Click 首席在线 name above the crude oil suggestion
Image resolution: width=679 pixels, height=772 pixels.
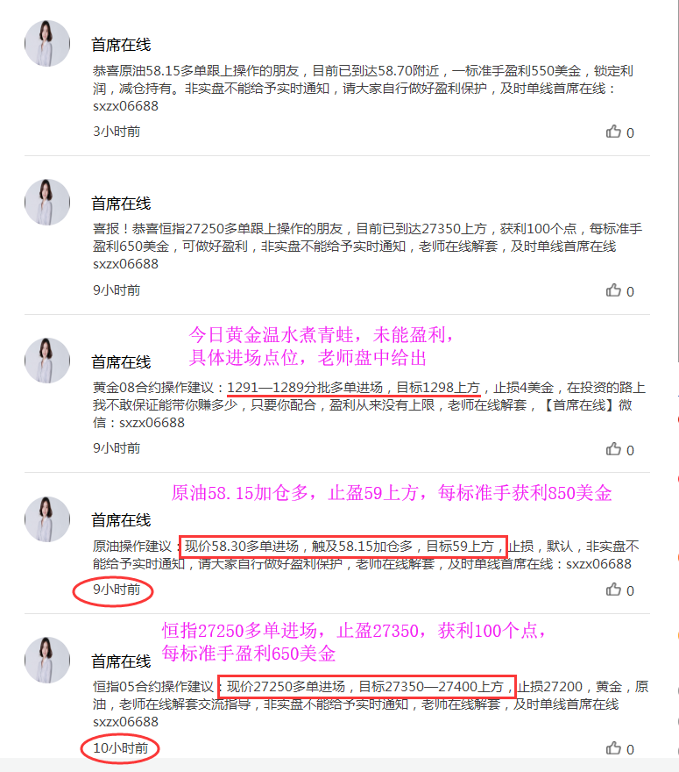click(x=121, y=520)
